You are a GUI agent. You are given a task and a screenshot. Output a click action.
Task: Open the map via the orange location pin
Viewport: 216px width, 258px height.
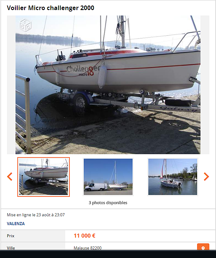(203, 247)
